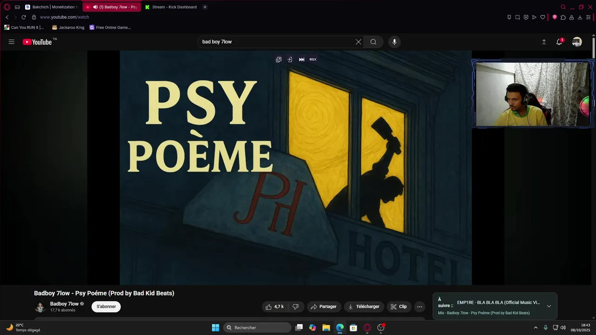Click the address bar www.youtube.com/watch

[64, 17]
